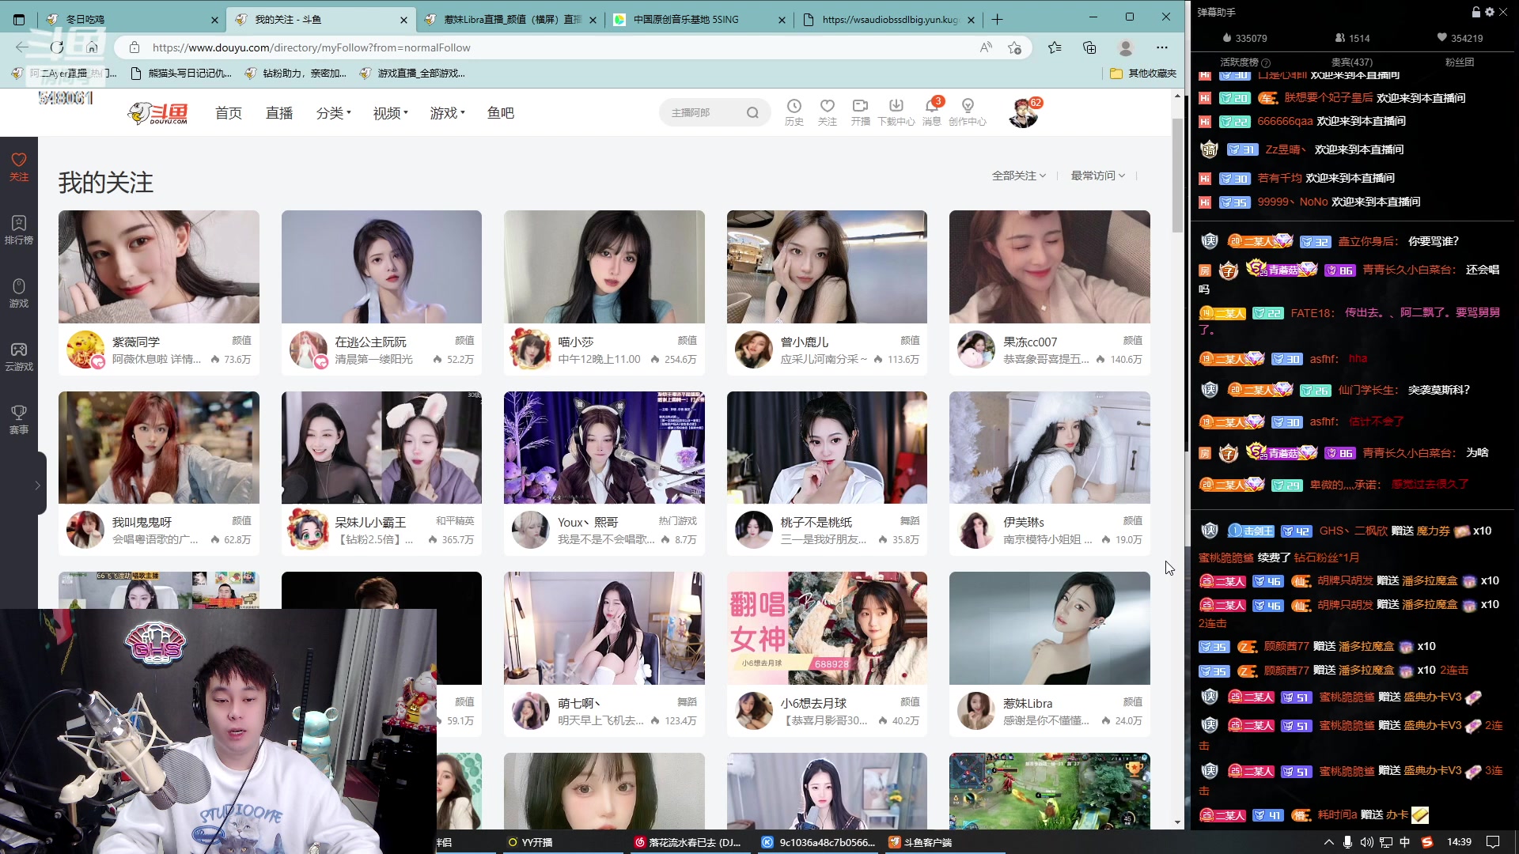Click the search magnifier icon
This screenshot has height=854, width=1519.
(752, 112)
